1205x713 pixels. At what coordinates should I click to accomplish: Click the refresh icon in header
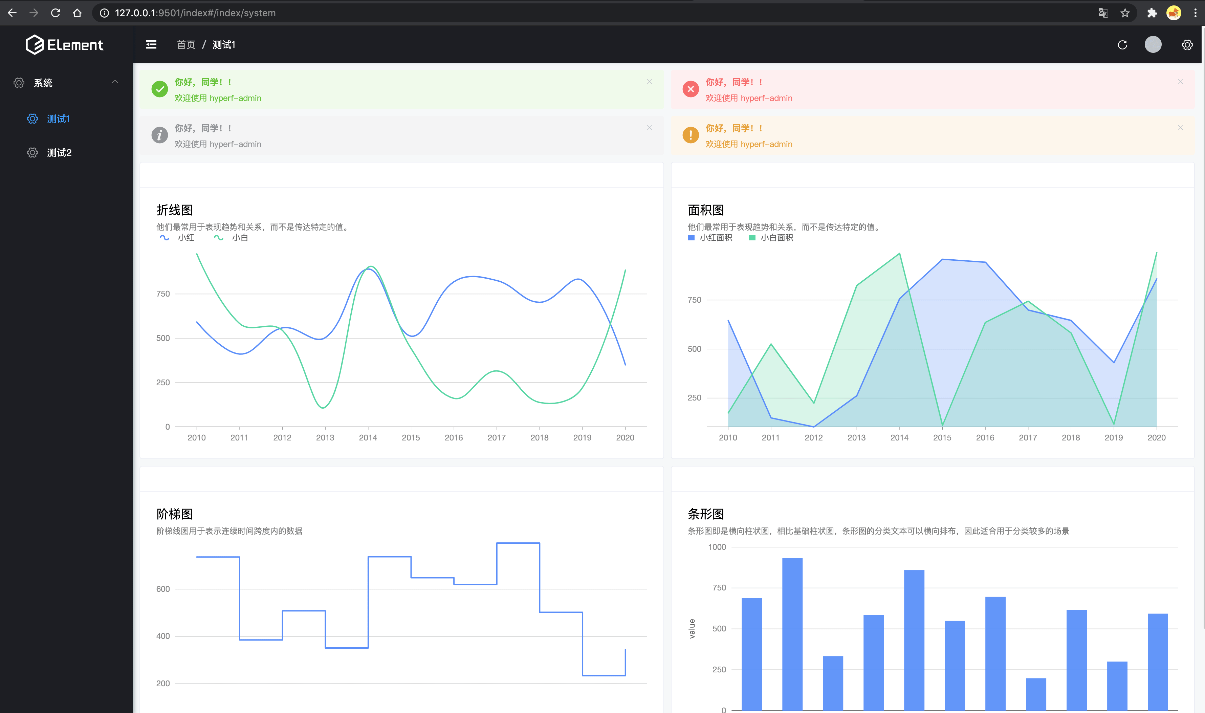click(1122, 45)
